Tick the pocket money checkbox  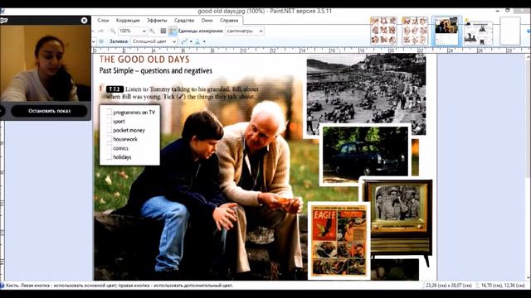pyautogui.click(x=109, y=130)
